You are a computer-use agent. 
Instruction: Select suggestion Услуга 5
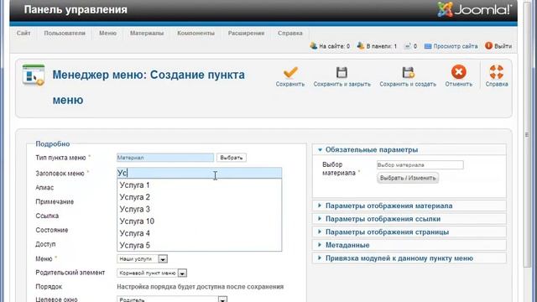pos(200,245)
